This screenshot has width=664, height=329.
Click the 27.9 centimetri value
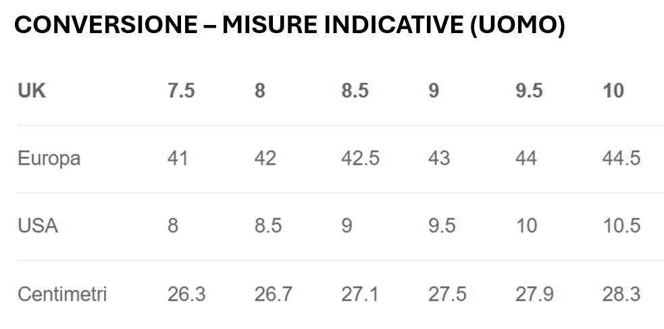[534, 294]
